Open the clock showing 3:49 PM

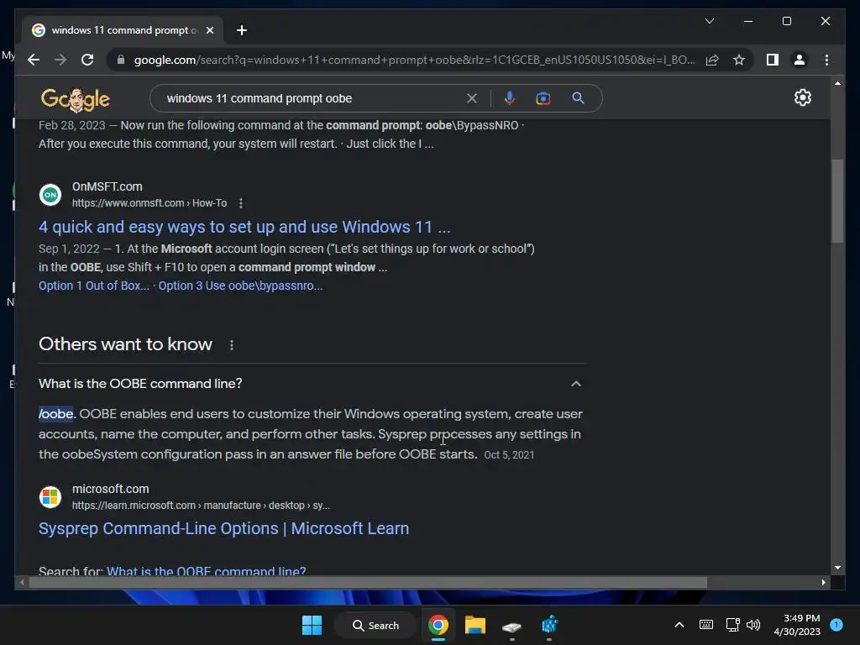[x=797, y=625]
